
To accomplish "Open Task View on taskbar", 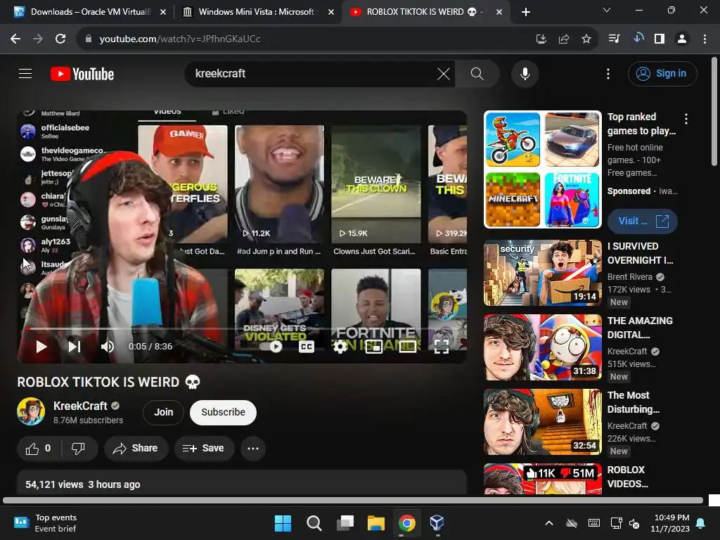I will pos(345,523).
